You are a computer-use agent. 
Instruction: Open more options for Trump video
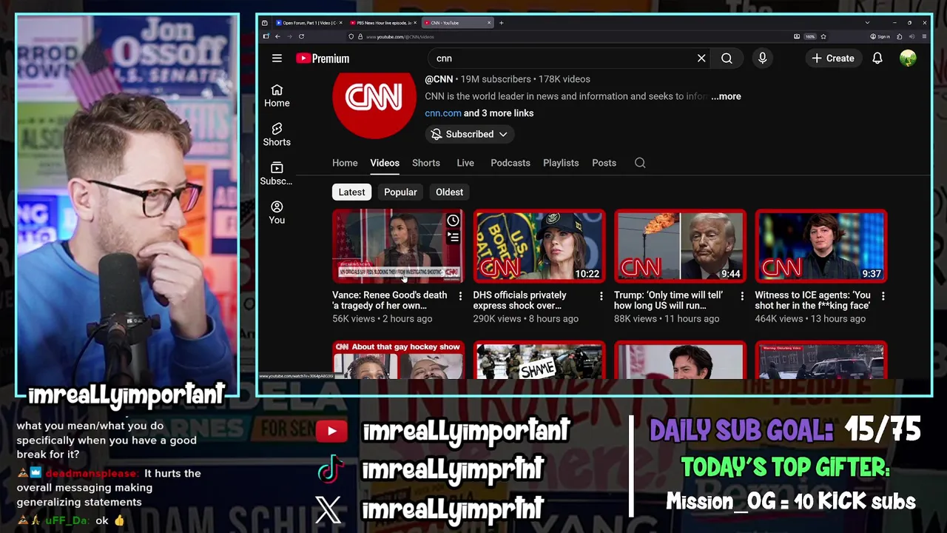pos(742,296)
